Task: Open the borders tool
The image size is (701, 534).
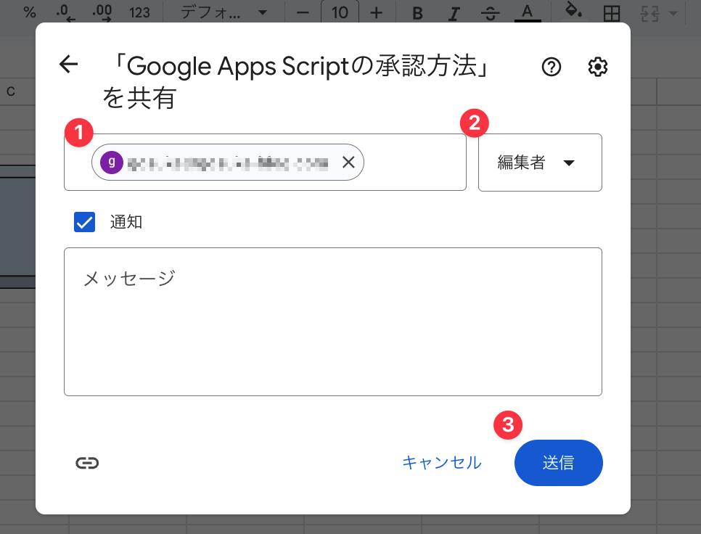Action: click(612, 13)
